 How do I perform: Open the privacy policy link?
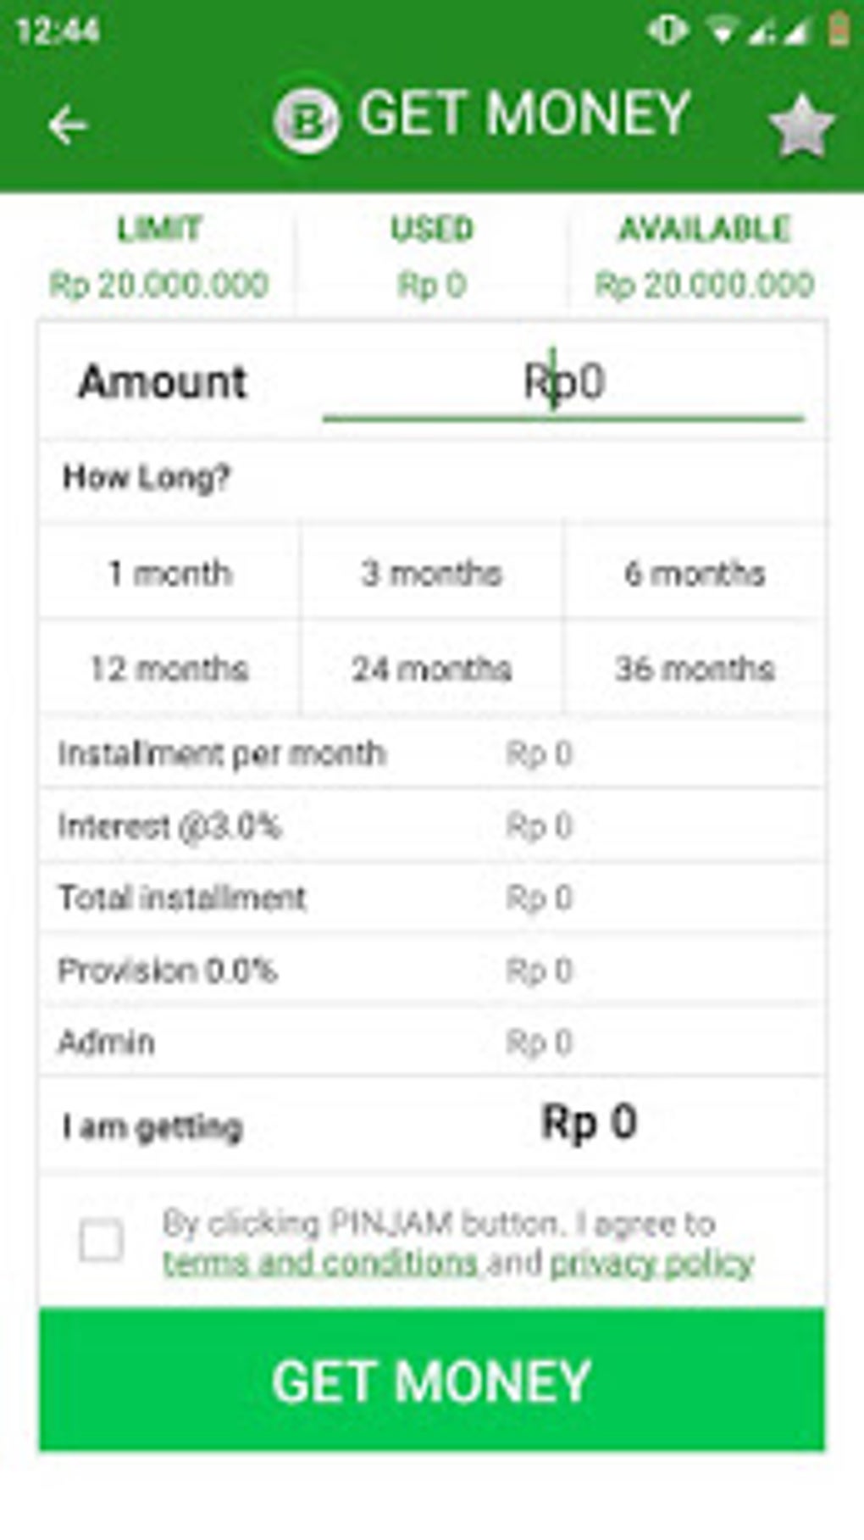(x=651, y=1263)
